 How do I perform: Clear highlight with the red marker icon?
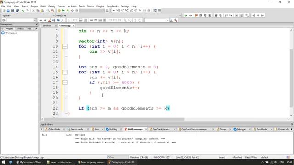point(50,20)
